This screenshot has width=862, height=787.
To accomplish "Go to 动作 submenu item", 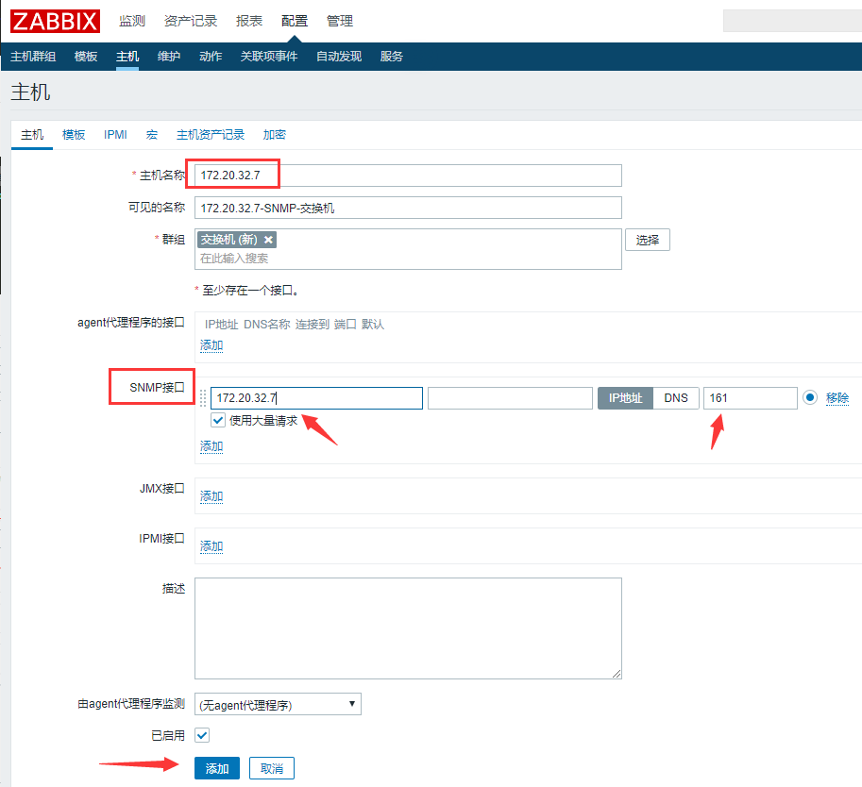I will pos(211,56).
